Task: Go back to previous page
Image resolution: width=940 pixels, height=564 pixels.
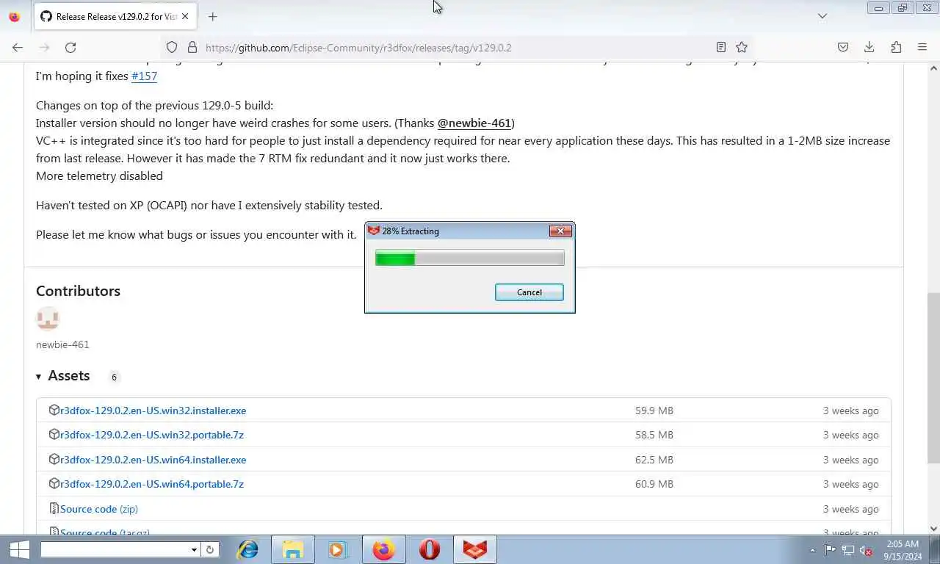Action: [x=18, y=47]
